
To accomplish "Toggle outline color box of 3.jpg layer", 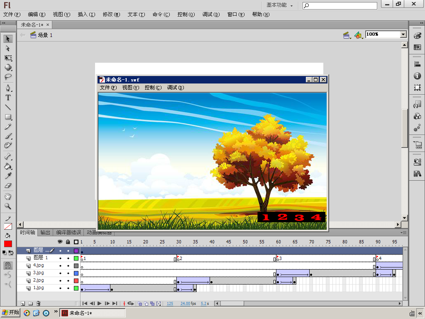I will [76, 273].
